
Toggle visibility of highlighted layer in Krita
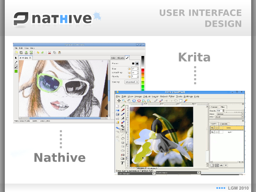coord(212,128)
